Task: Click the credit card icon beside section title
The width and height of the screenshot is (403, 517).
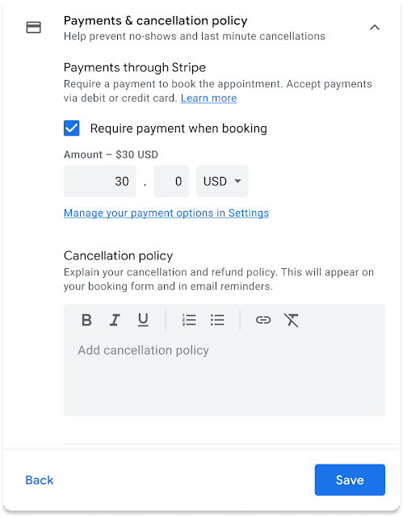Action: coord(34,27)
